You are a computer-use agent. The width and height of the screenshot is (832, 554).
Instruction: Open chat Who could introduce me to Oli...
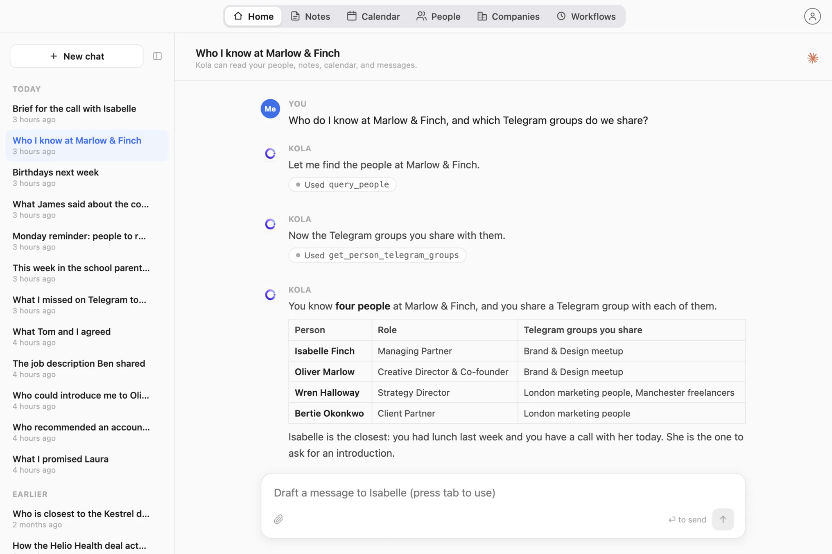[x=87, y=401]
